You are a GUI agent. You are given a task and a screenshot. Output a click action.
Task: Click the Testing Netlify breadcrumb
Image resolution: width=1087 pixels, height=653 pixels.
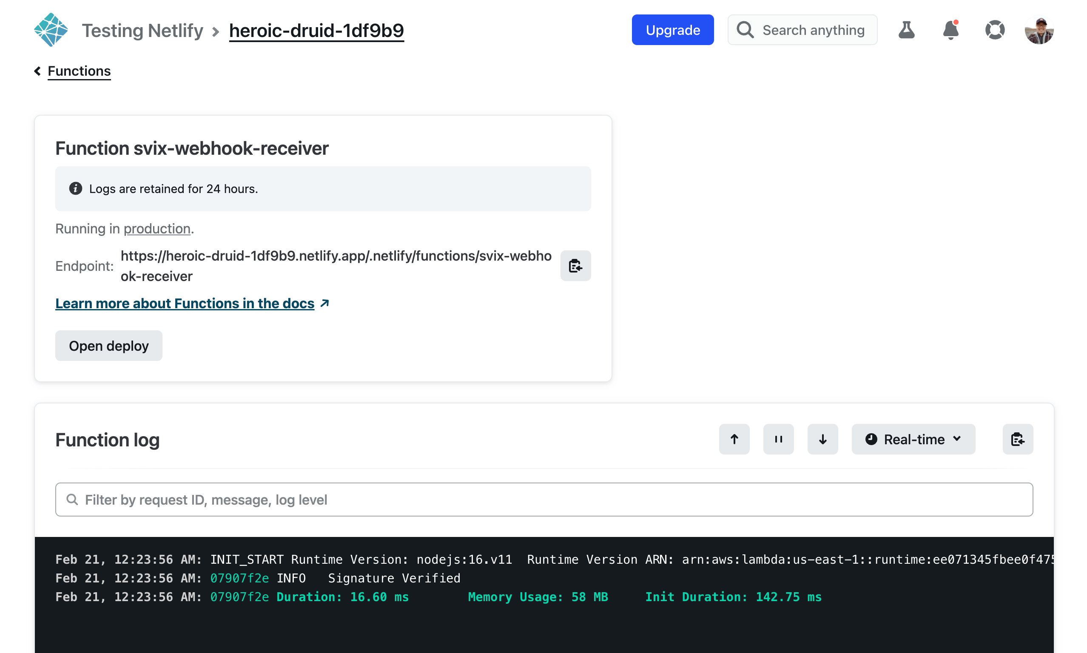(x=142, y=31)
